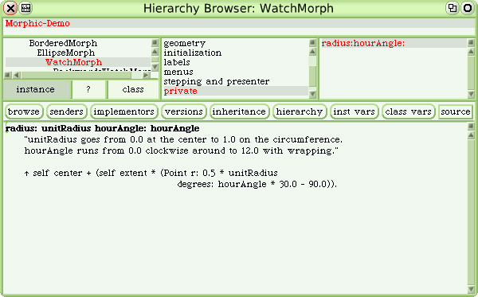Click the category list scrollbar thumb
This screenshot has width=478, height=297.
click(x=312, y=76)
